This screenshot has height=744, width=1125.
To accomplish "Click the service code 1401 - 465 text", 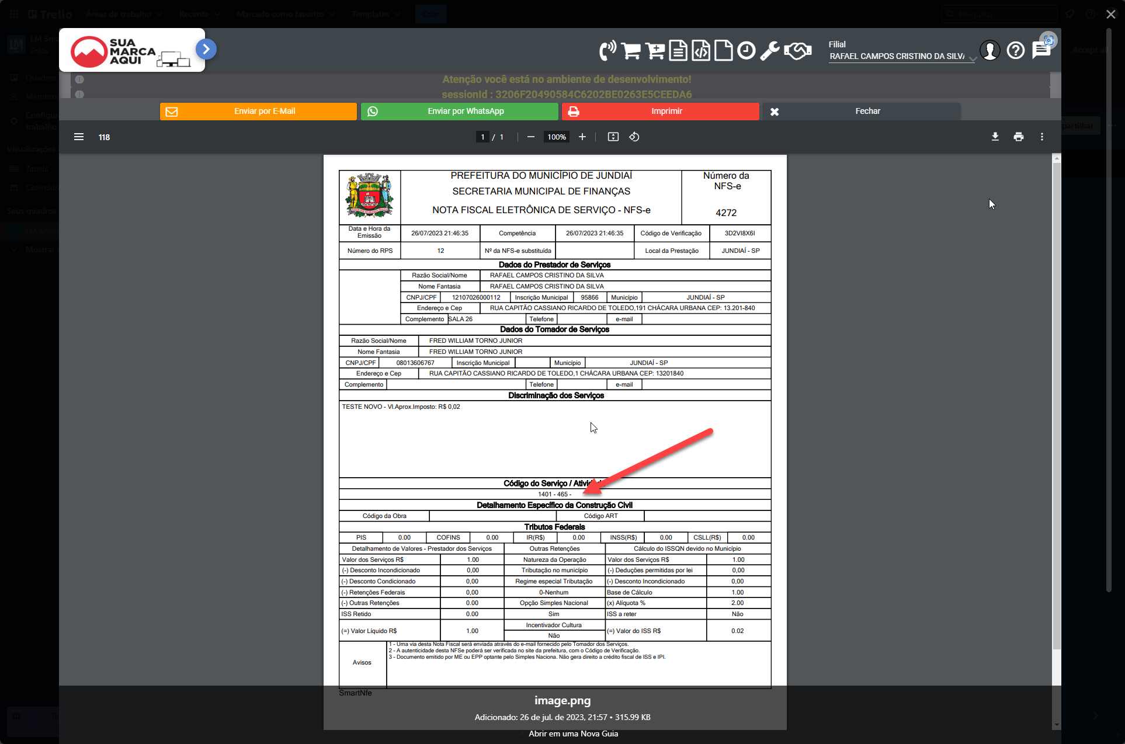I will tap(554, 494).
